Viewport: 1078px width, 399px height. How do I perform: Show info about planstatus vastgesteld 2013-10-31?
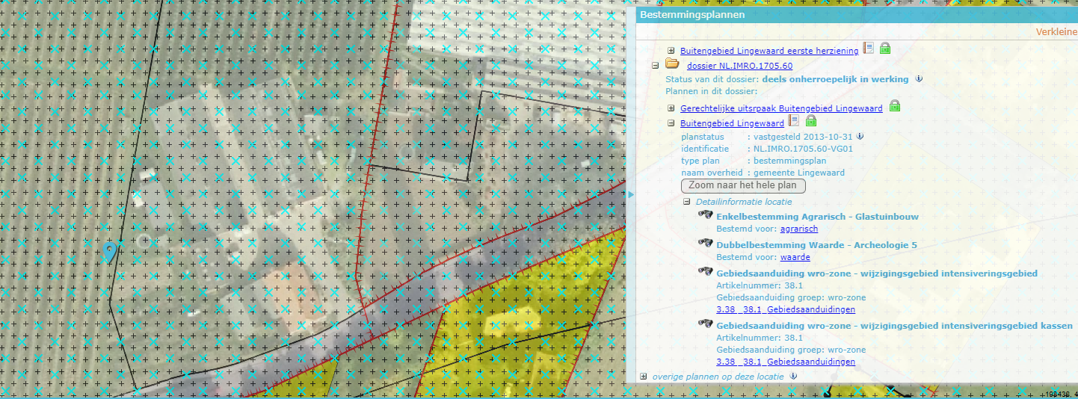tap(860, 136)
